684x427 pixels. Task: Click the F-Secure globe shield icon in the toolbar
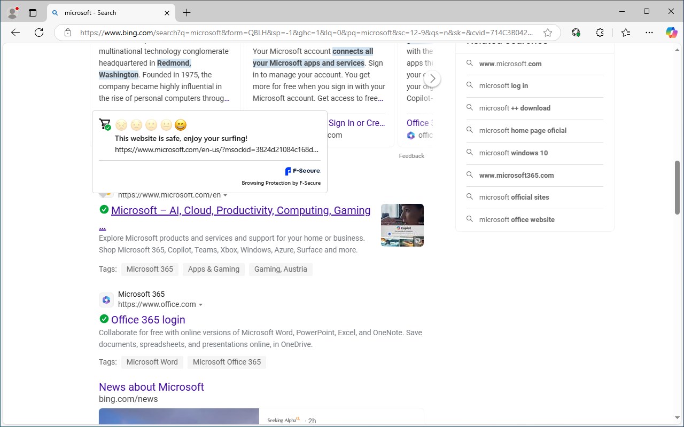(576, 33)
